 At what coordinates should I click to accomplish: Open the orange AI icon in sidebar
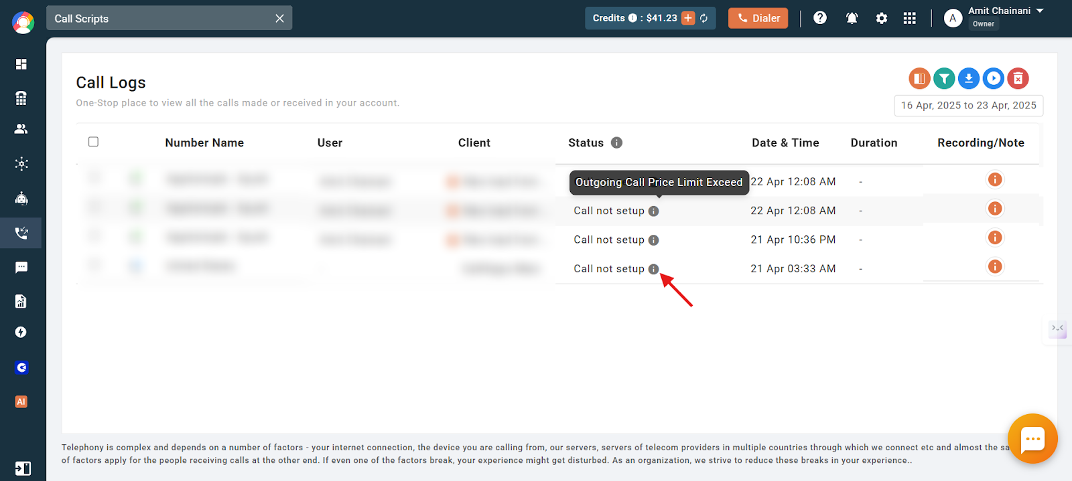point(21,402)
